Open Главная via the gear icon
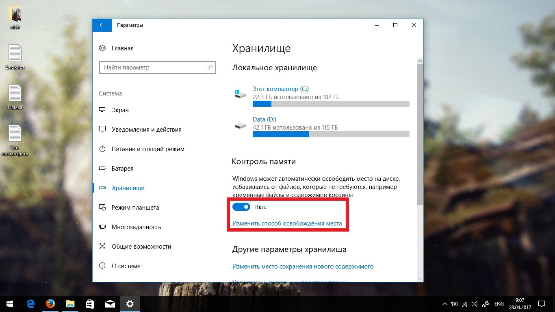The width and height of the screenshot is (555, 312). [102, 48]
